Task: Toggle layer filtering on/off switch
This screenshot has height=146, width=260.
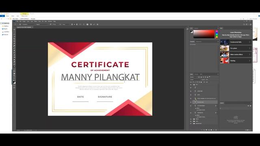Action: 210,77
